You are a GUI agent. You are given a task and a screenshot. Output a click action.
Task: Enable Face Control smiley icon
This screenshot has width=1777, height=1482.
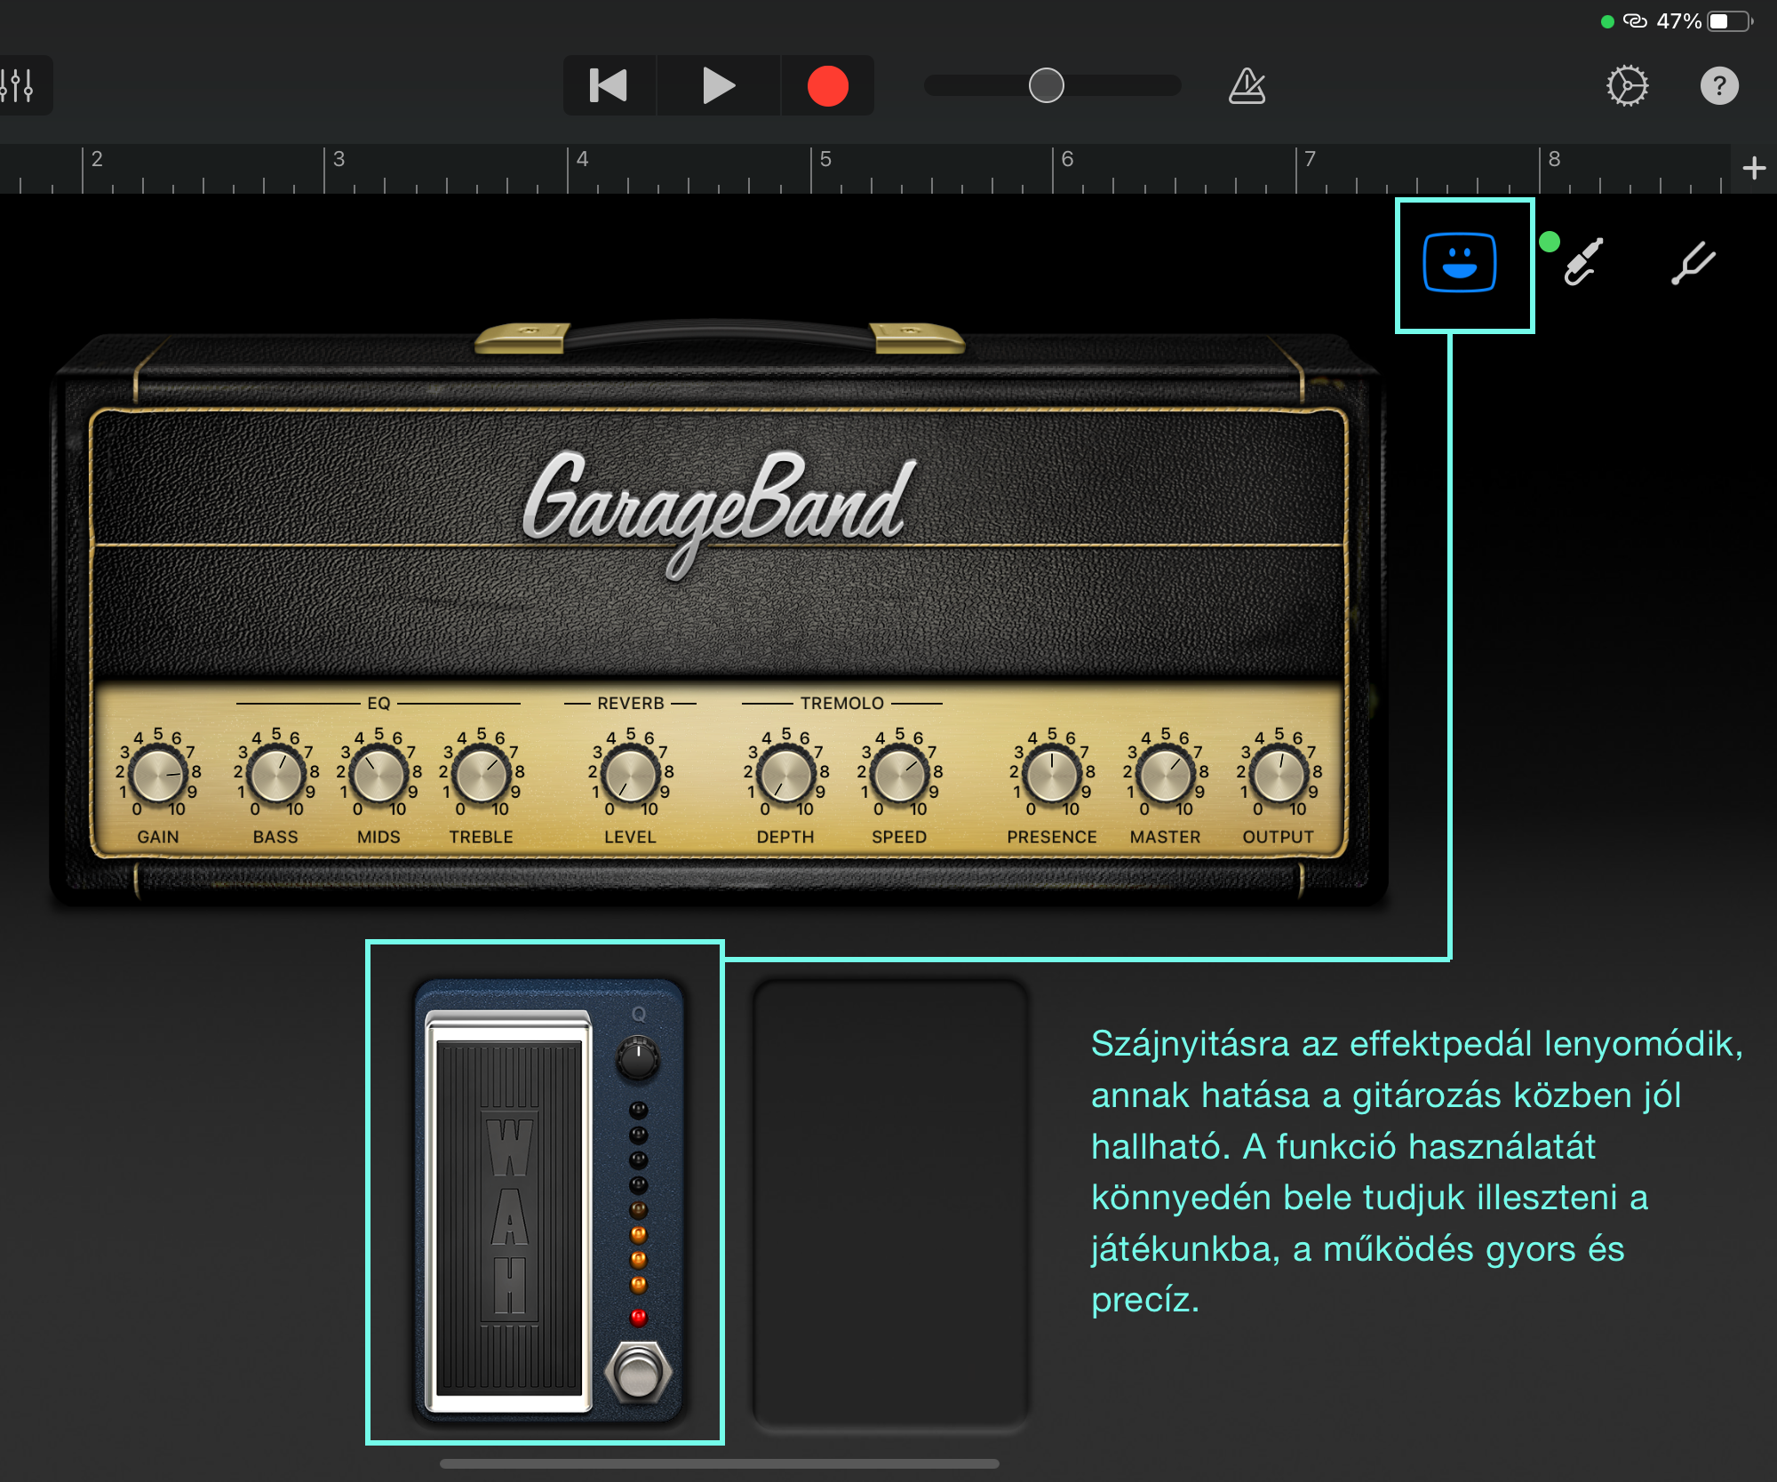click(1459, 263)
